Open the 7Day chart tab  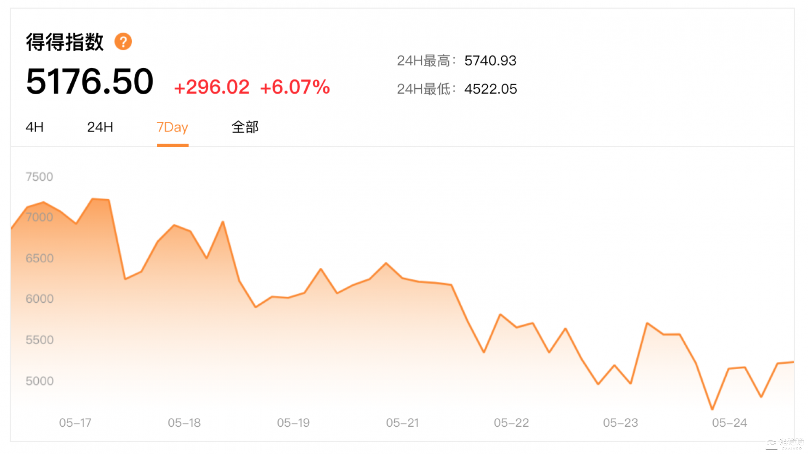pos(172,127)
